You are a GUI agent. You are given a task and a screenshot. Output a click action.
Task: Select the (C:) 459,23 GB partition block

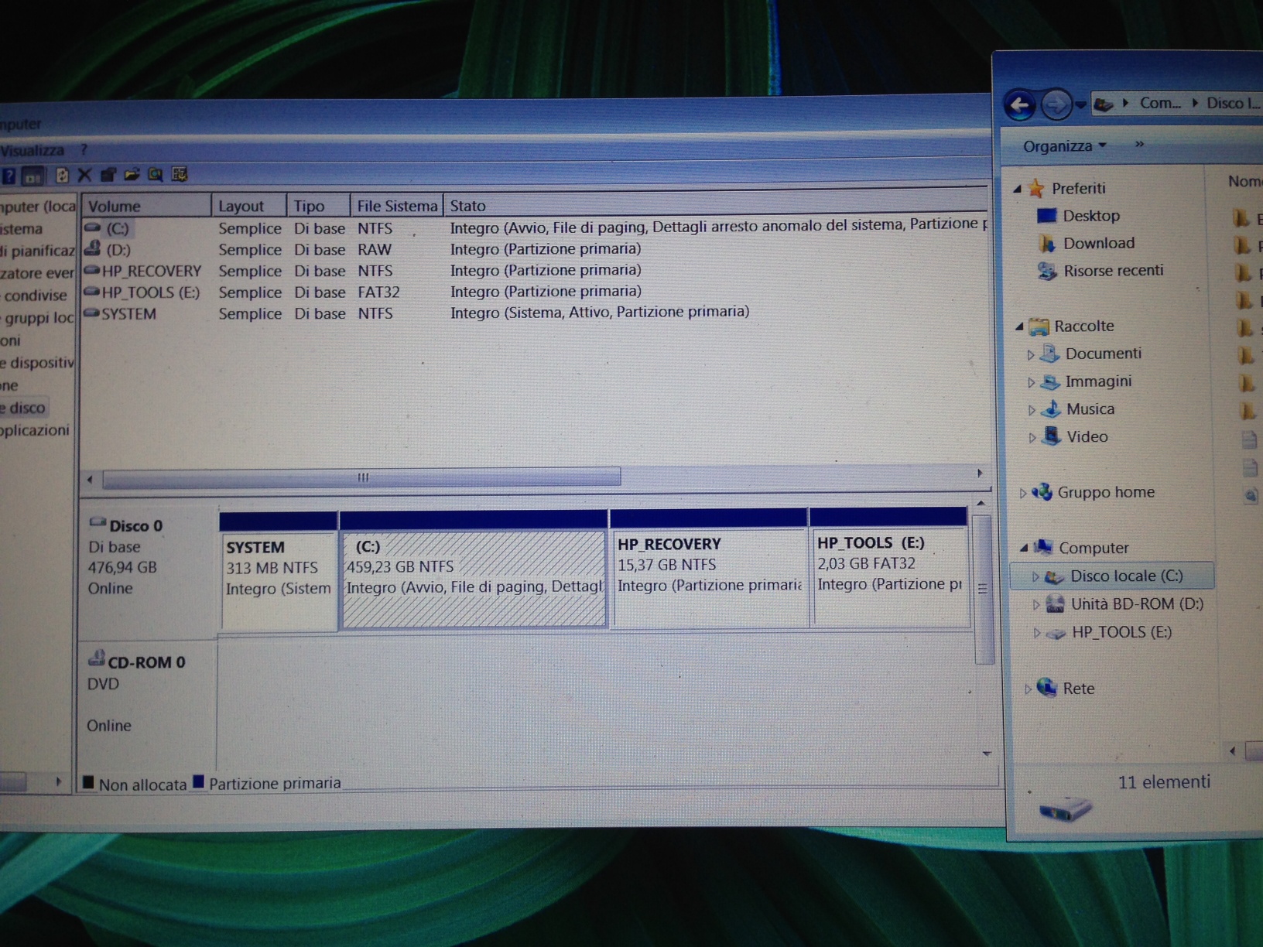[473, 578]
